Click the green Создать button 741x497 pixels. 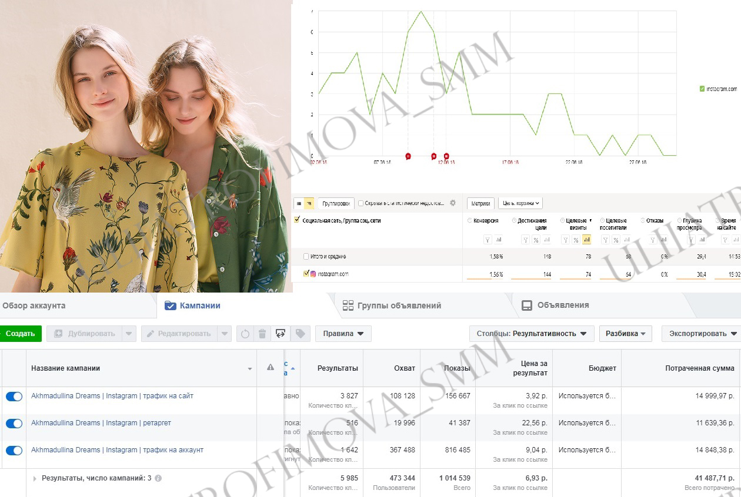(x=21, y=334)
